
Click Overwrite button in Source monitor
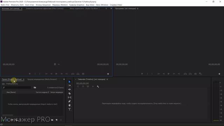[78, 74]
